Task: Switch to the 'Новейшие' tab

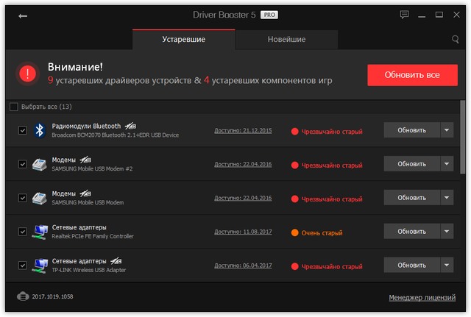Action: [286, 40]
